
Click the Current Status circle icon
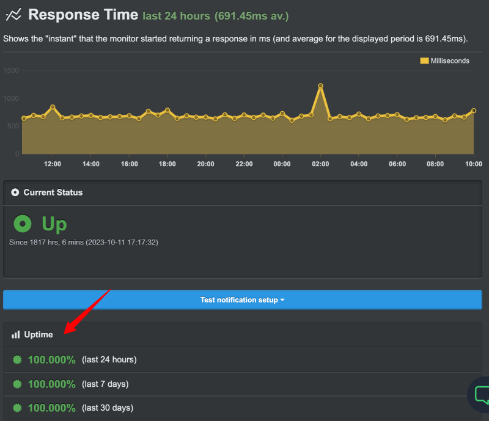coord(15,192)
